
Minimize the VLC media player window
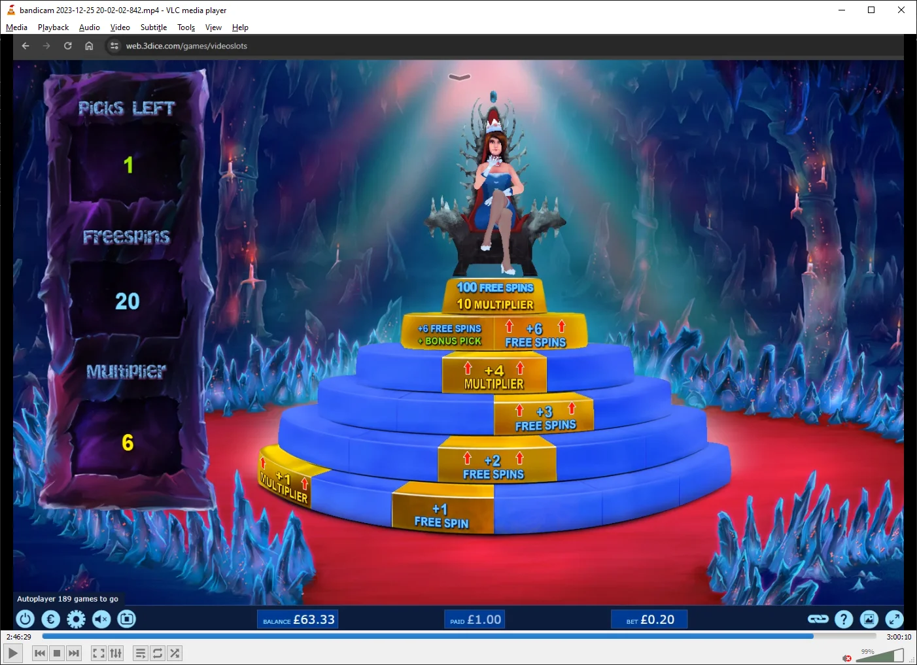coord(842,10)
